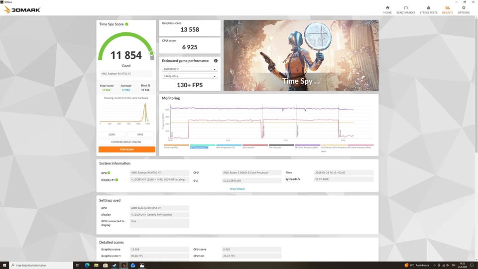Viewport: 478px width, 269px height.
Task: Open the Battlefield V game dropdown
Action: click(190, 69)
